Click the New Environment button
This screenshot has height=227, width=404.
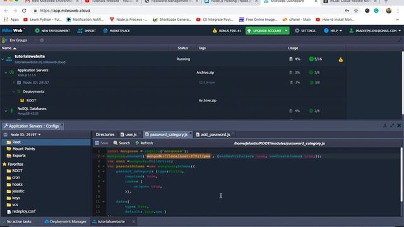[52, 31]
